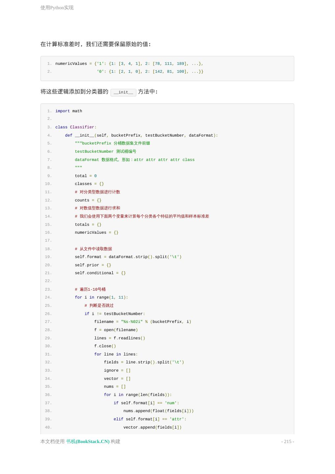The width and height of the screenshot is (335, 474).
Task: Click the line f.close()
Action: (105, 346)
